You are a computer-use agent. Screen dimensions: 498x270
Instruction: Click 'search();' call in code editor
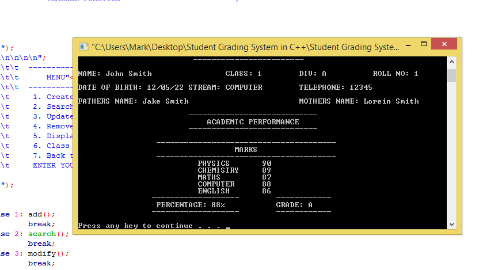(48, 234)
